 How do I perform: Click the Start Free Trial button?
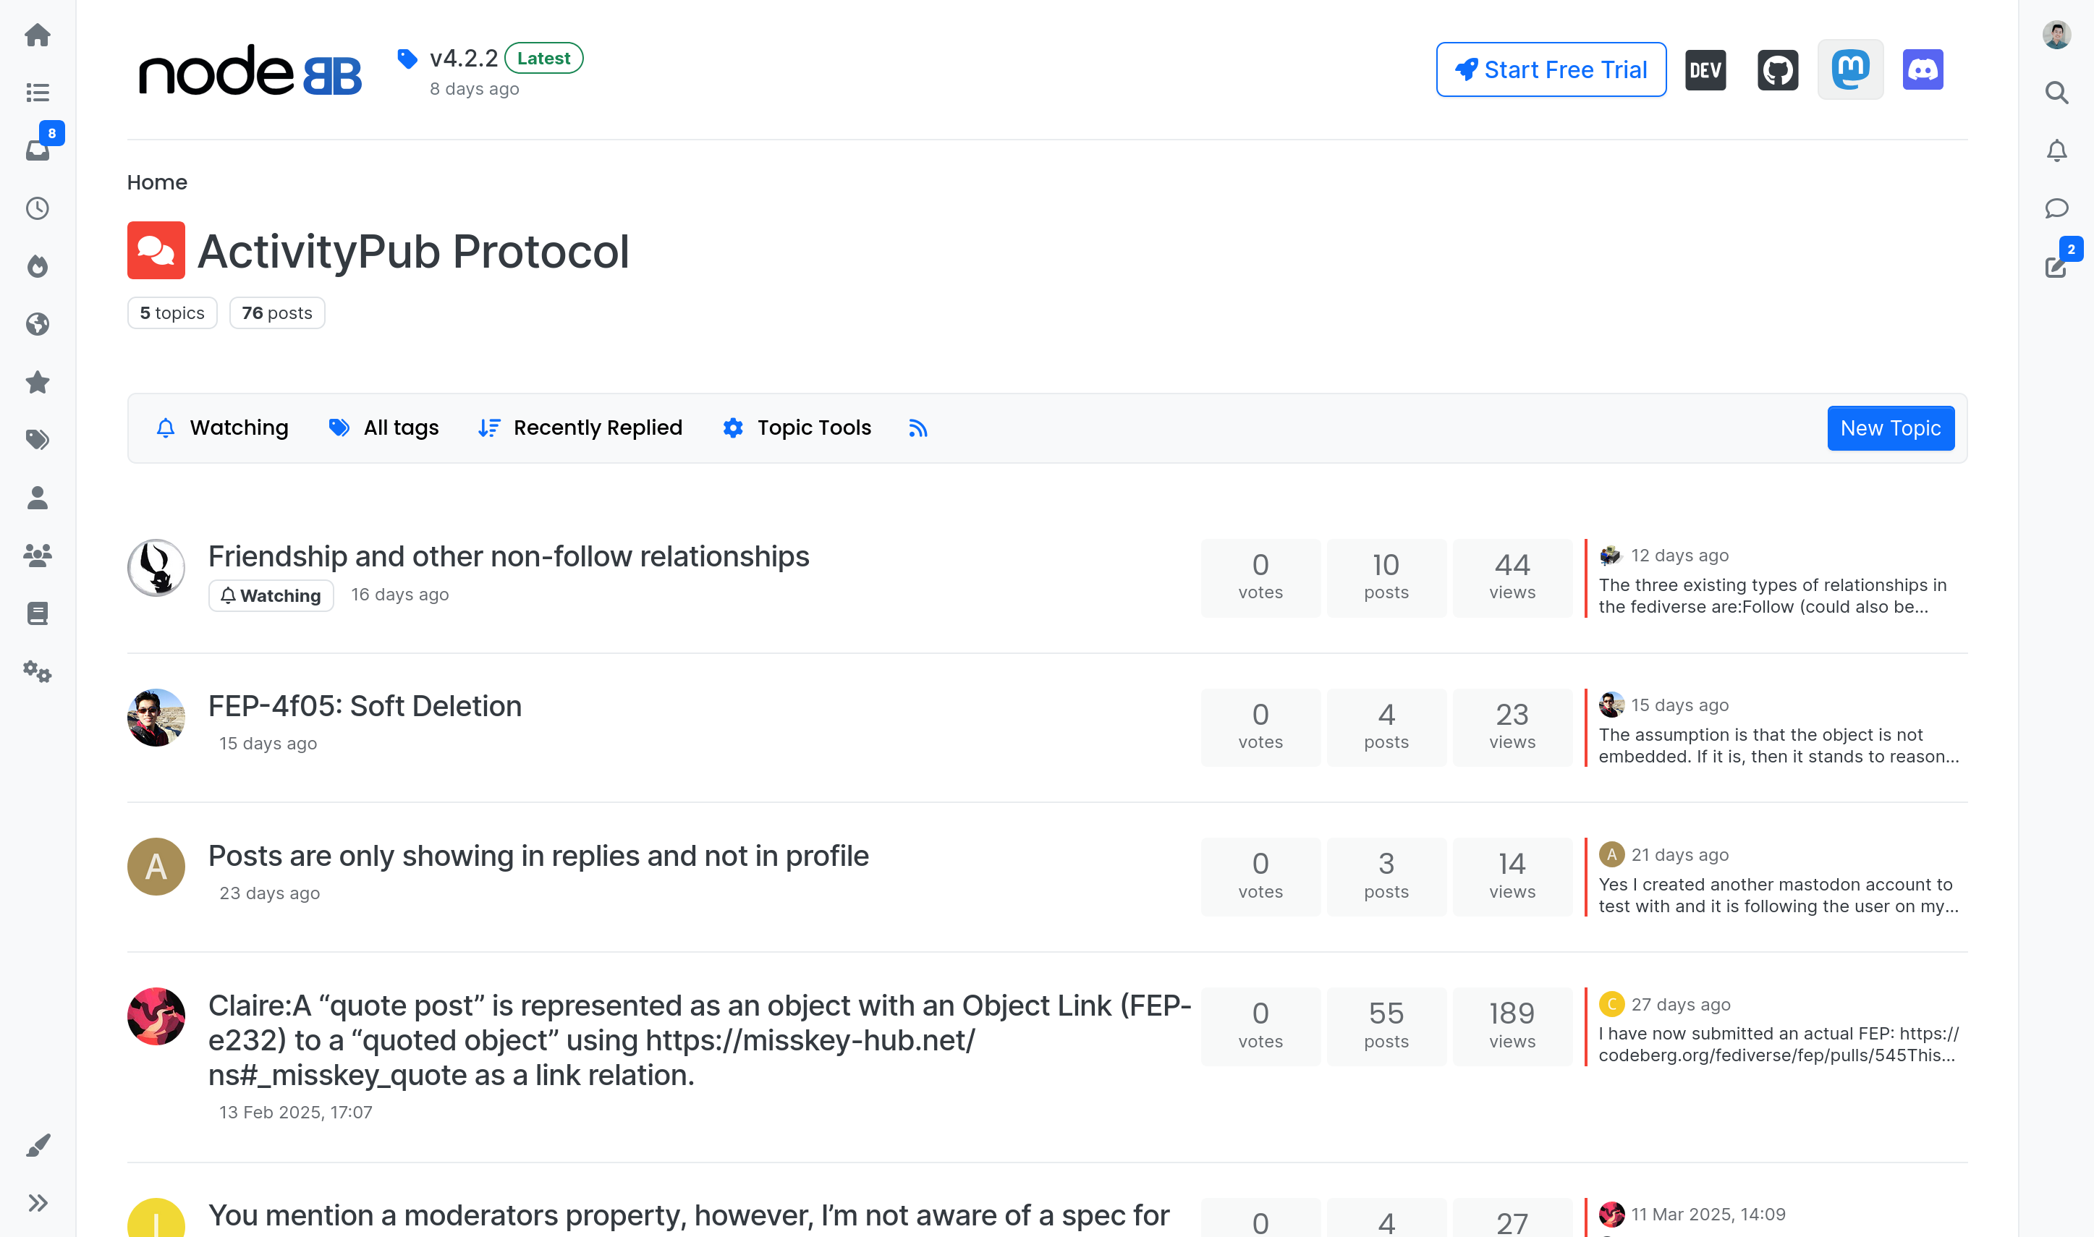click(1551, 69)
